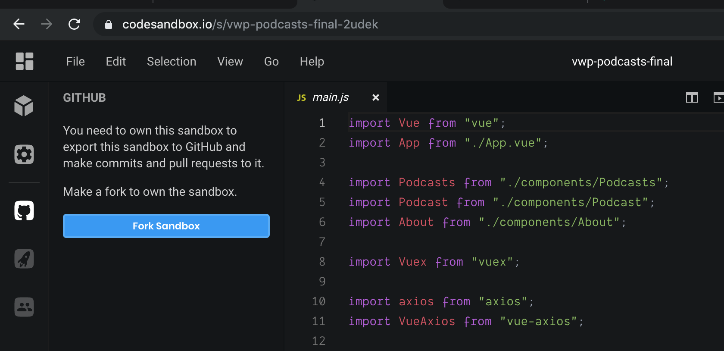Image resolution: width=724 pixels, height=351 pixels.
Task: Open the sandbox info cube icon
Action: point(24,106)
